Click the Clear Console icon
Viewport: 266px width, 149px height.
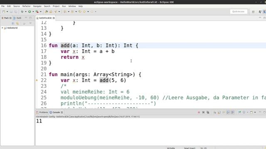[214, 112]
